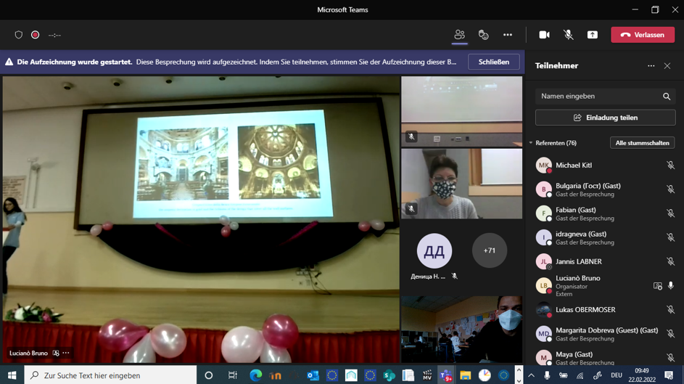Click the search icon in name field
This screenshot has width=684, height=384.
pos(667,97)
